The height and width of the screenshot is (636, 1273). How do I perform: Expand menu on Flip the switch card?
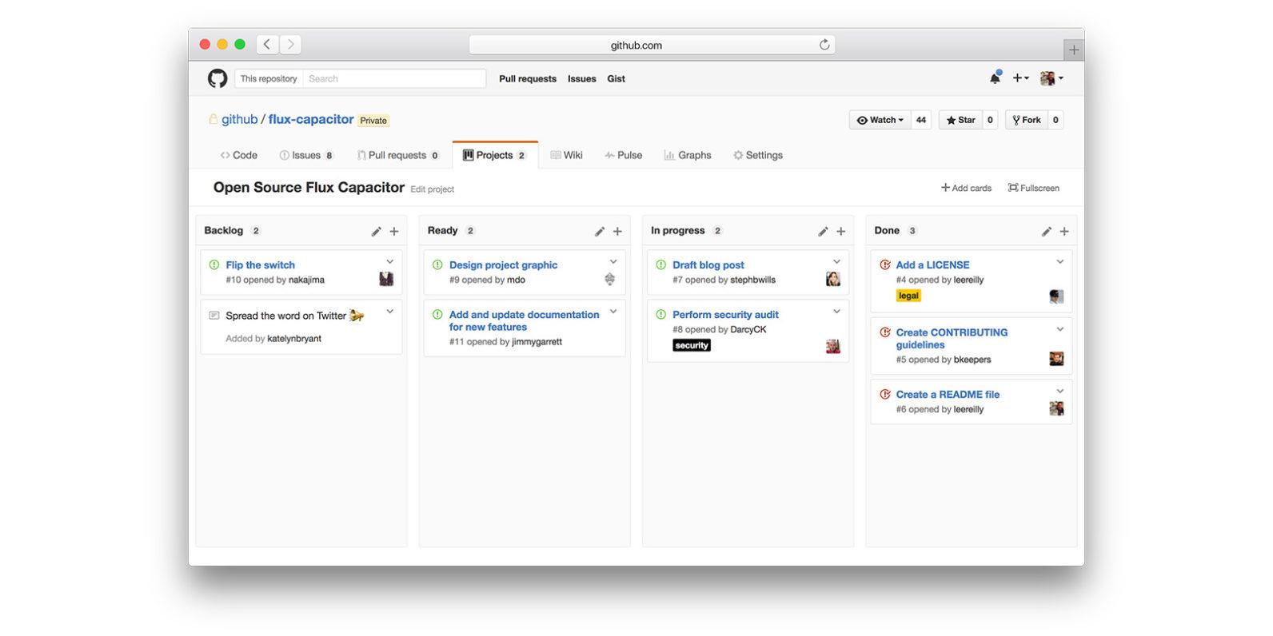[390, 262]
